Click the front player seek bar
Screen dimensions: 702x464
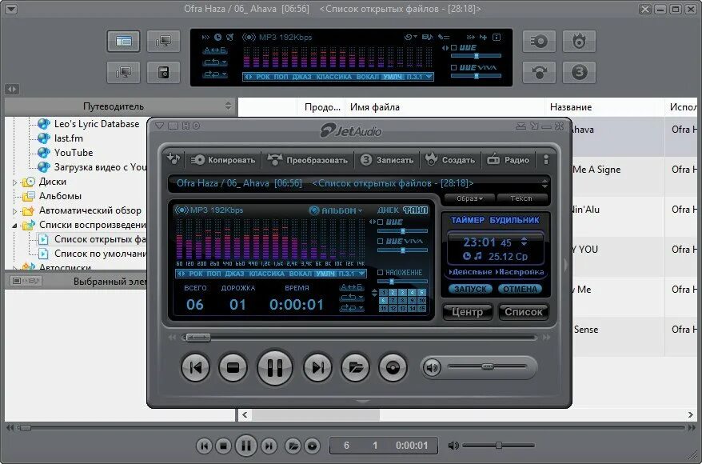359,338
